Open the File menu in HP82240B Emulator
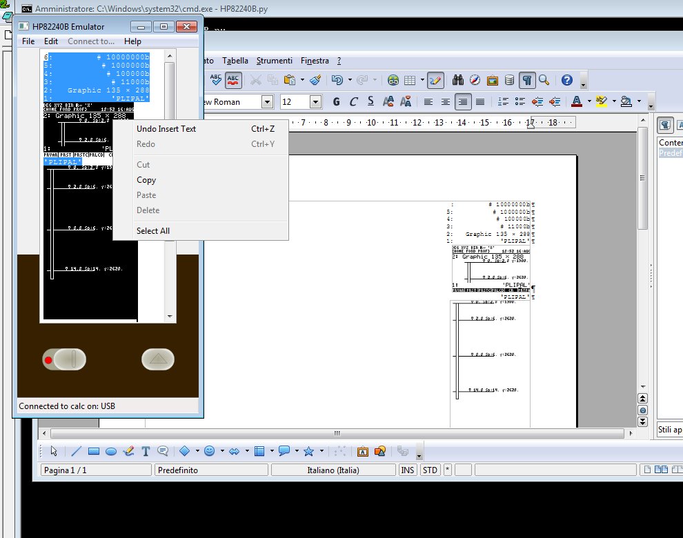Image resolution: width=683 pixels, height=538 pixels. (28, 41)
